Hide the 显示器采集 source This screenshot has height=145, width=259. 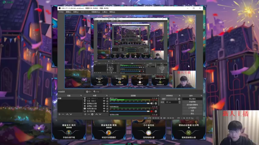[x=104, y=111]
